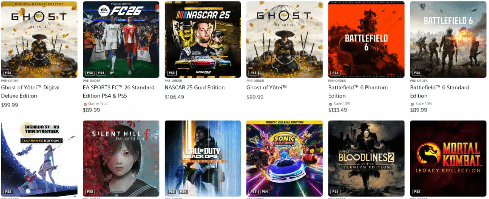
Task: Open the Sonic Racing CrossWorlds cover art
Action: [284, 159]
